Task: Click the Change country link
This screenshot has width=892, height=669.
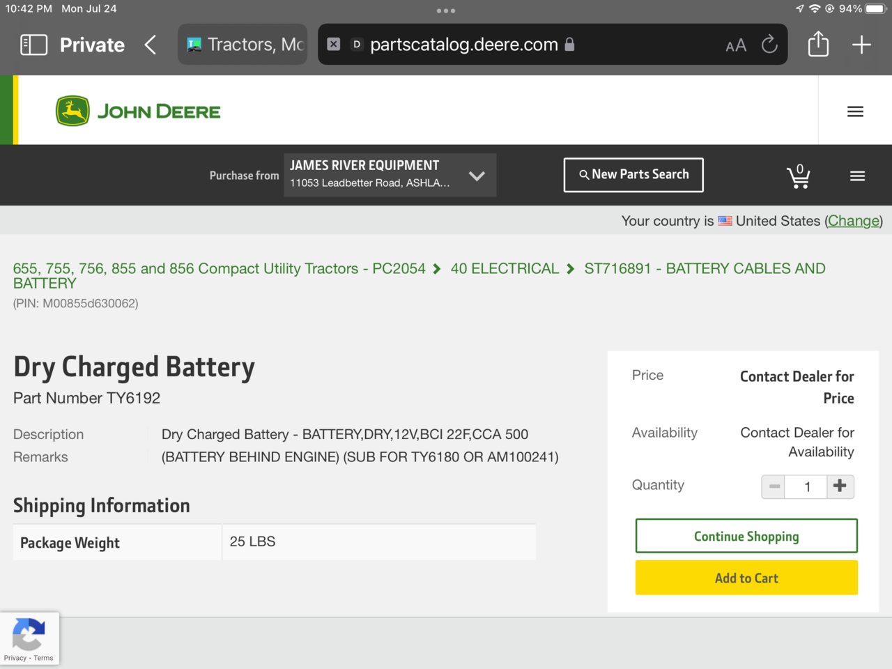Action: [854, 221]
